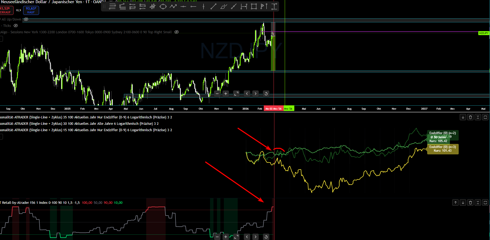Hide the 'All Up/Down' indicator via eye icon
This screenshot has height=240, width=490.
26,19
